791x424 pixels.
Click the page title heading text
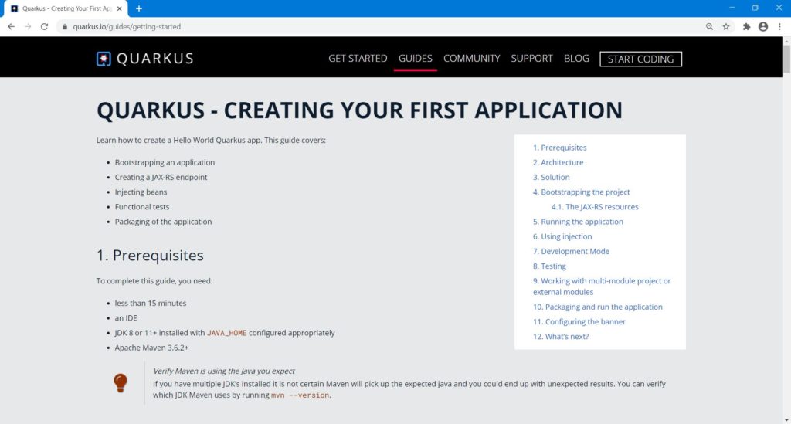pyautogui.click(x=359, y=110)
